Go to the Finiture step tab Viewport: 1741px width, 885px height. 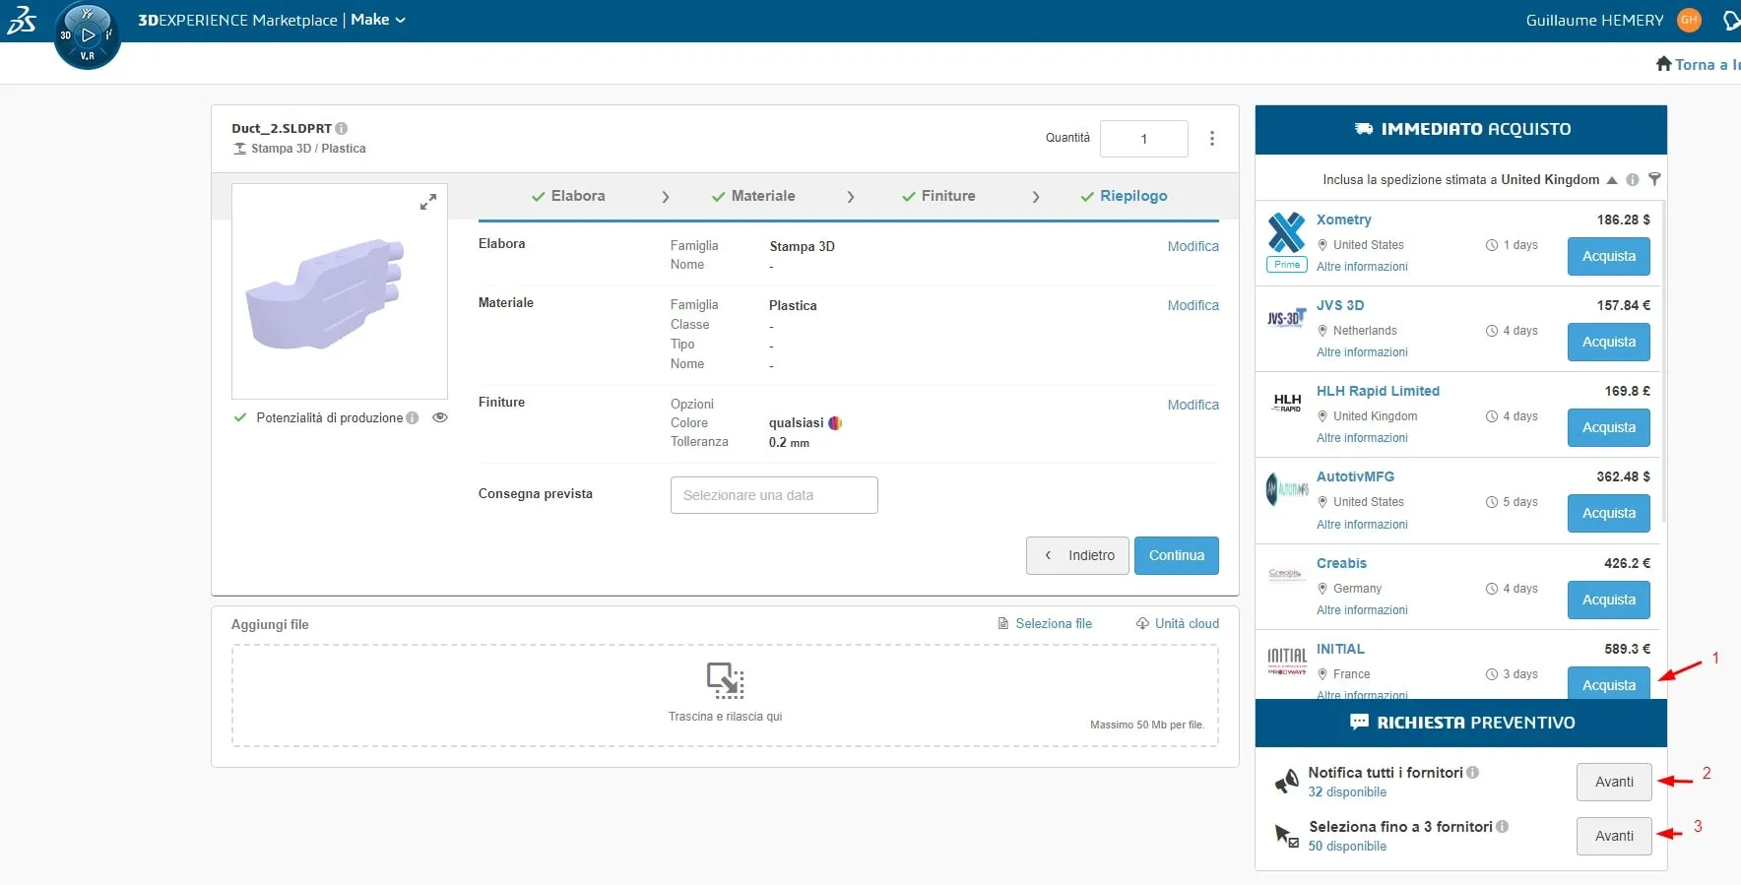[x=938, y=196]
